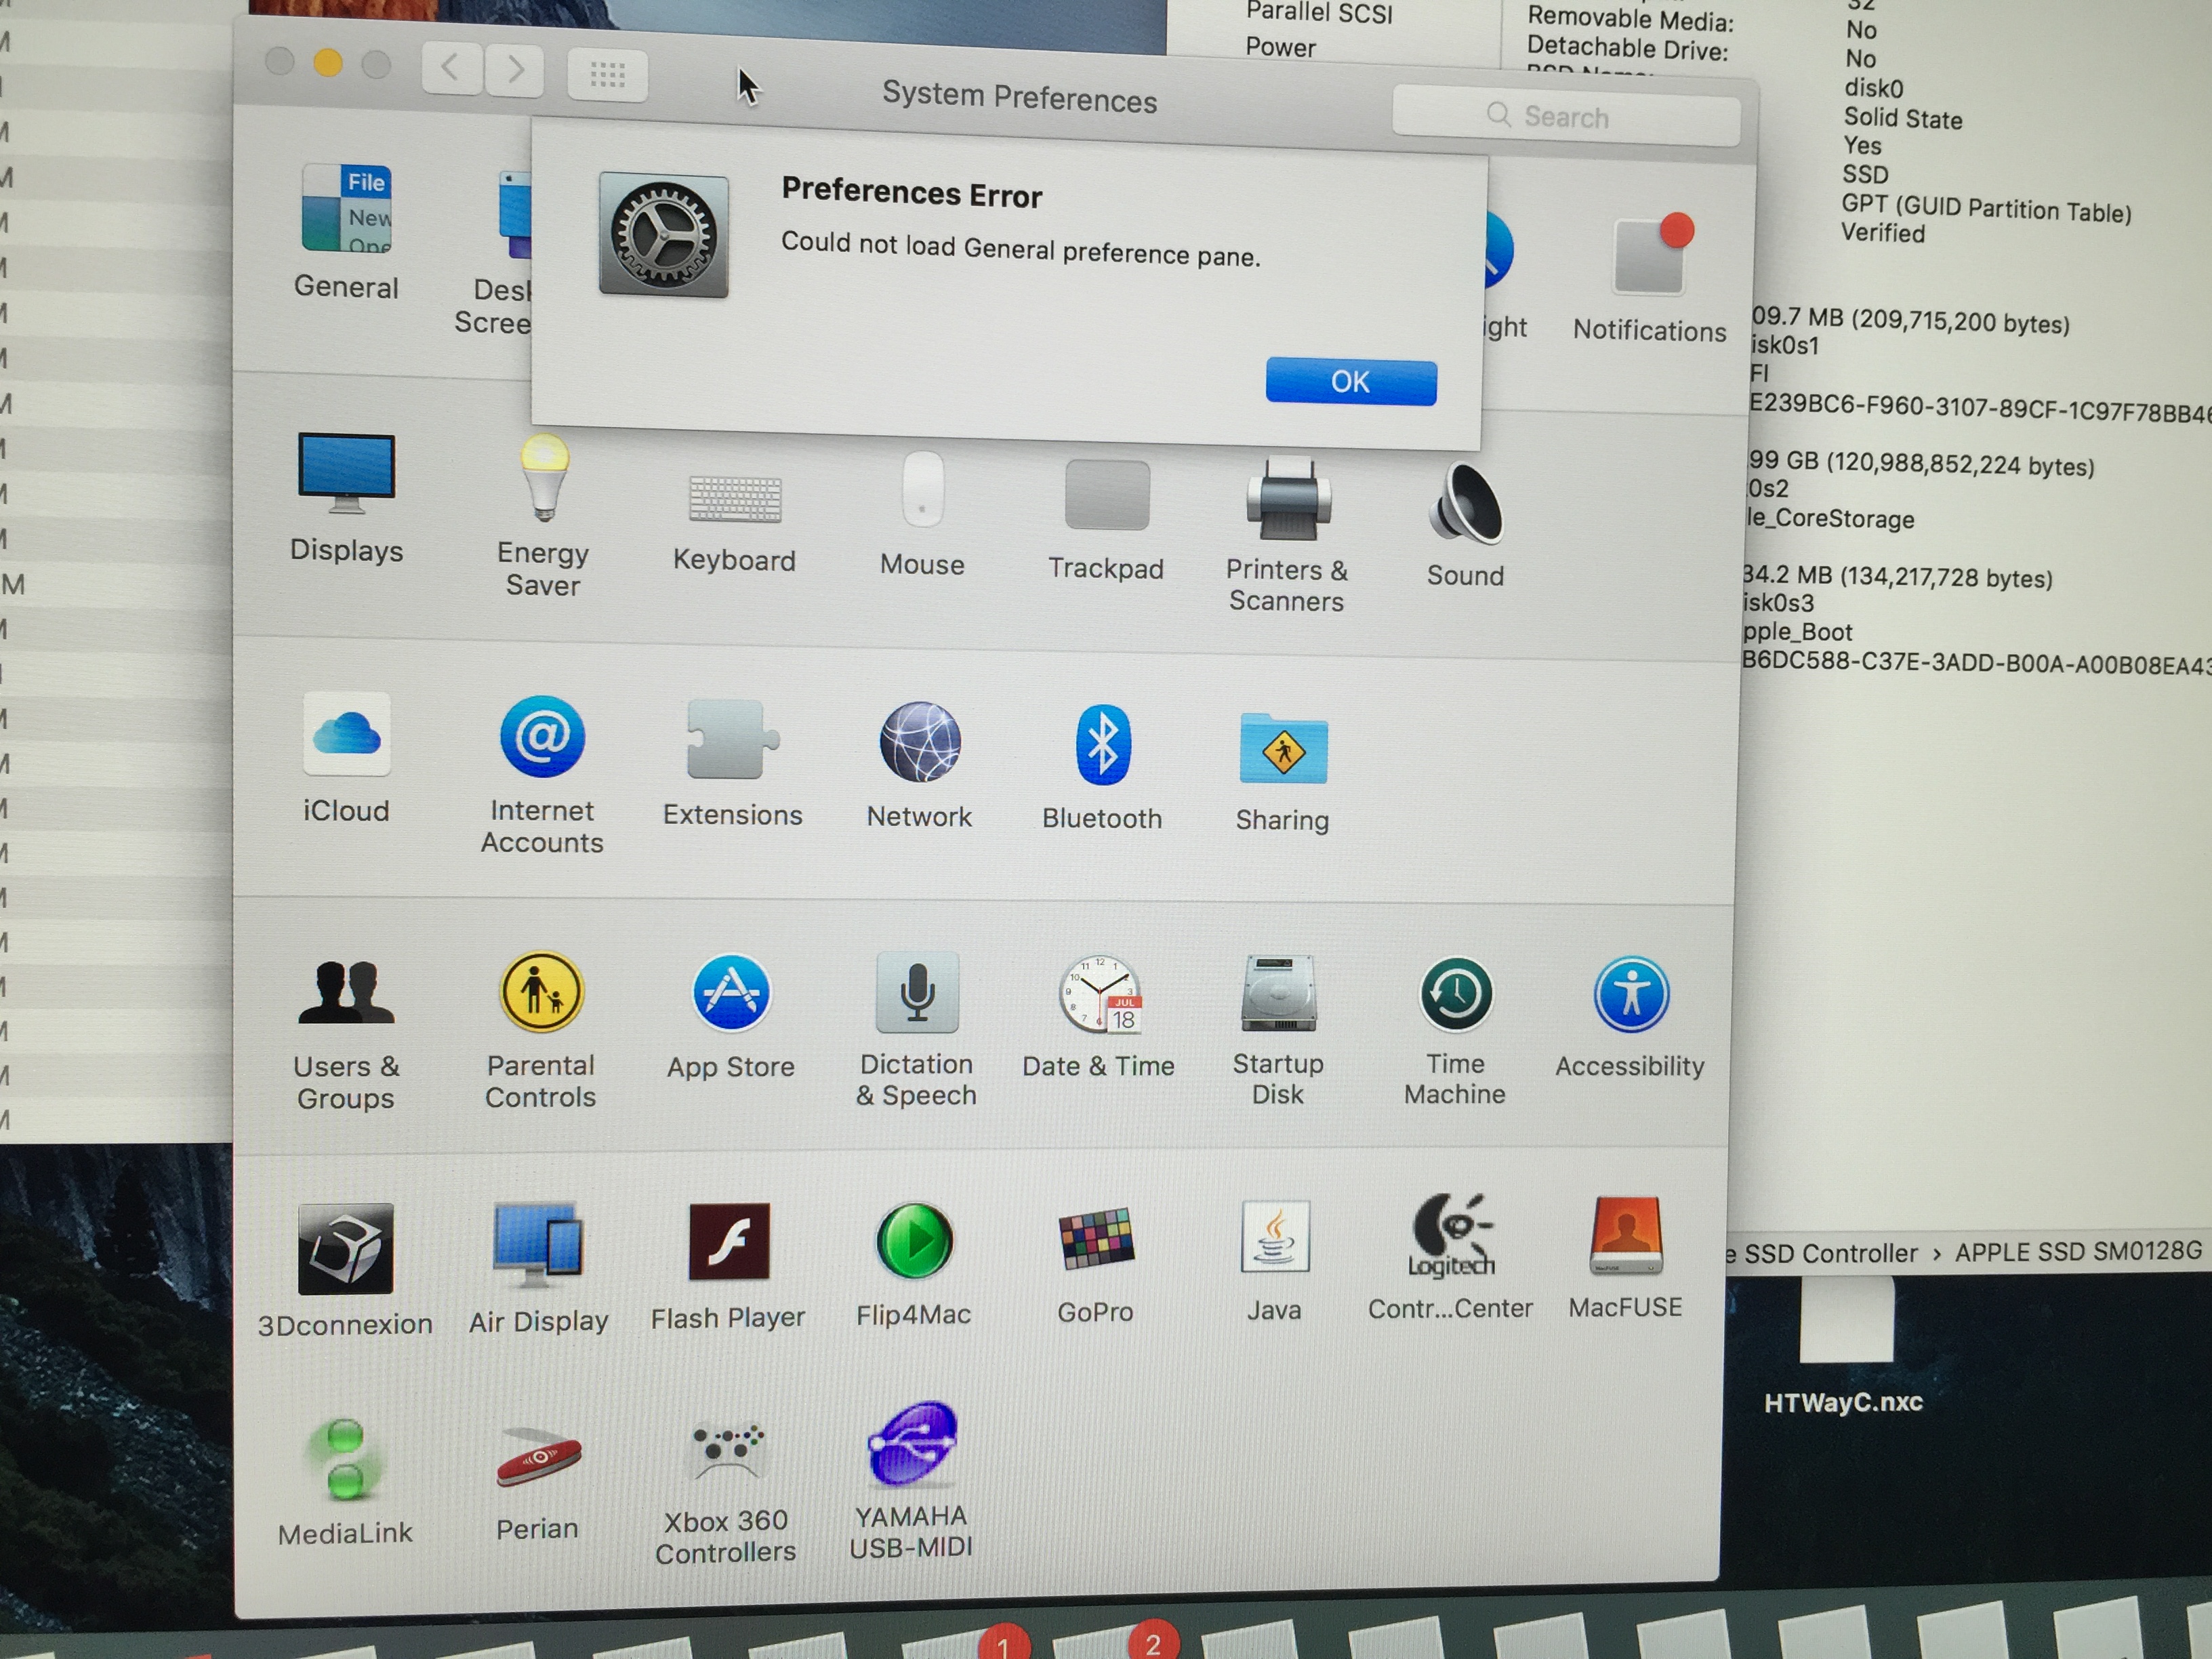Image resolution: width=2212 pixels, height=1659 pixels.
Task: Open Xbox 360 Controllers pane
Action: (x=727, y=1452)
